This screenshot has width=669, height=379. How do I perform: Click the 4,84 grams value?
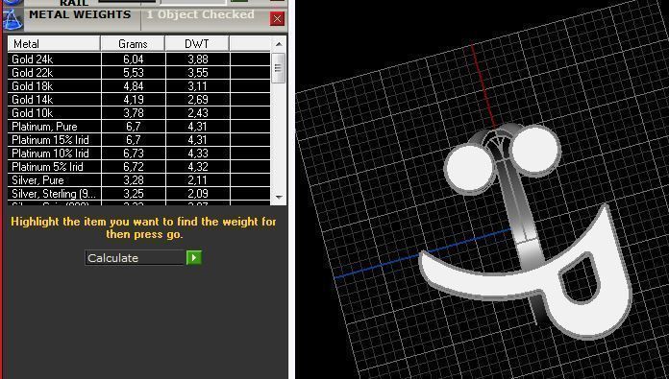click(133, 86)
